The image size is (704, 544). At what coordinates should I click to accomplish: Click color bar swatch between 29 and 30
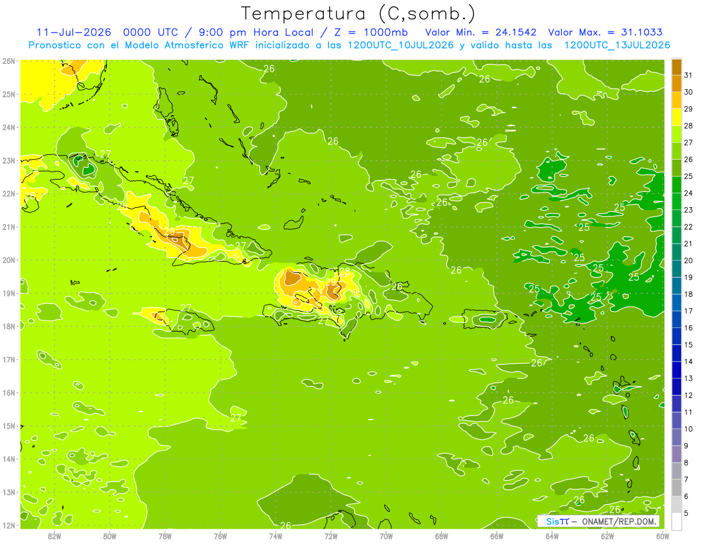point(676,100)
